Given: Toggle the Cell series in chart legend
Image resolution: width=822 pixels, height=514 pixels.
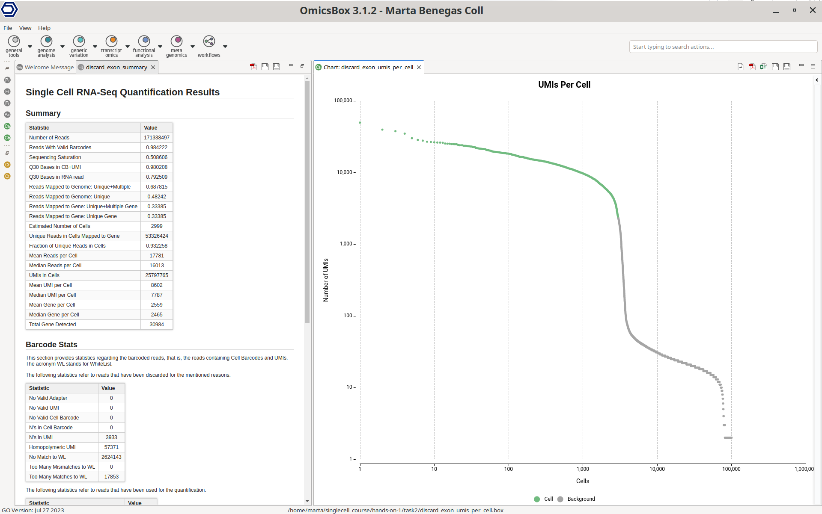Looking at the screenshot, I should pos(543,499).
